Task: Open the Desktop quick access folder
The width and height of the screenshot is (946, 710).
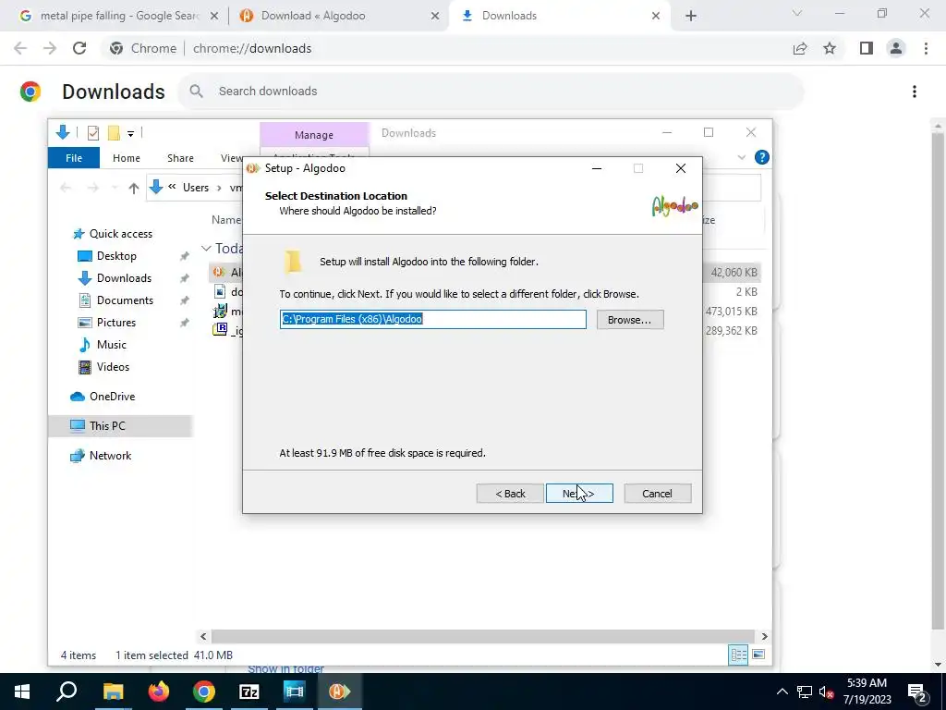Action: (116, 256)
